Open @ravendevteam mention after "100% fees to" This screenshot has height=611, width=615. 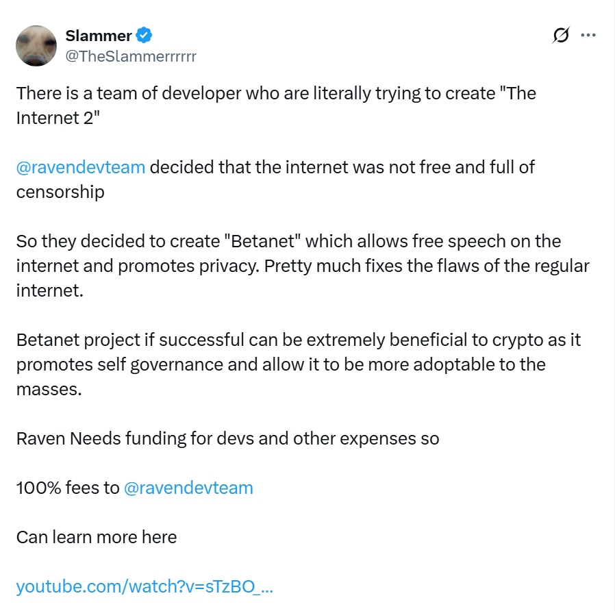188,488
